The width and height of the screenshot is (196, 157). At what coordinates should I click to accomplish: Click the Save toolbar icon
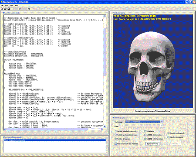[x=9, y=9]
